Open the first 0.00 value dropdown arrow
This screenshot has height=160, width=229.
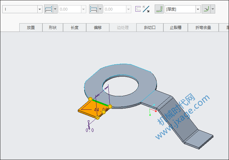[84, 9]
